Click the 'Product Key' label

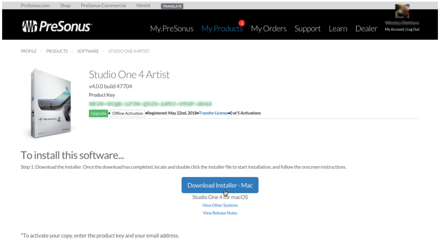tap(102, 95)
